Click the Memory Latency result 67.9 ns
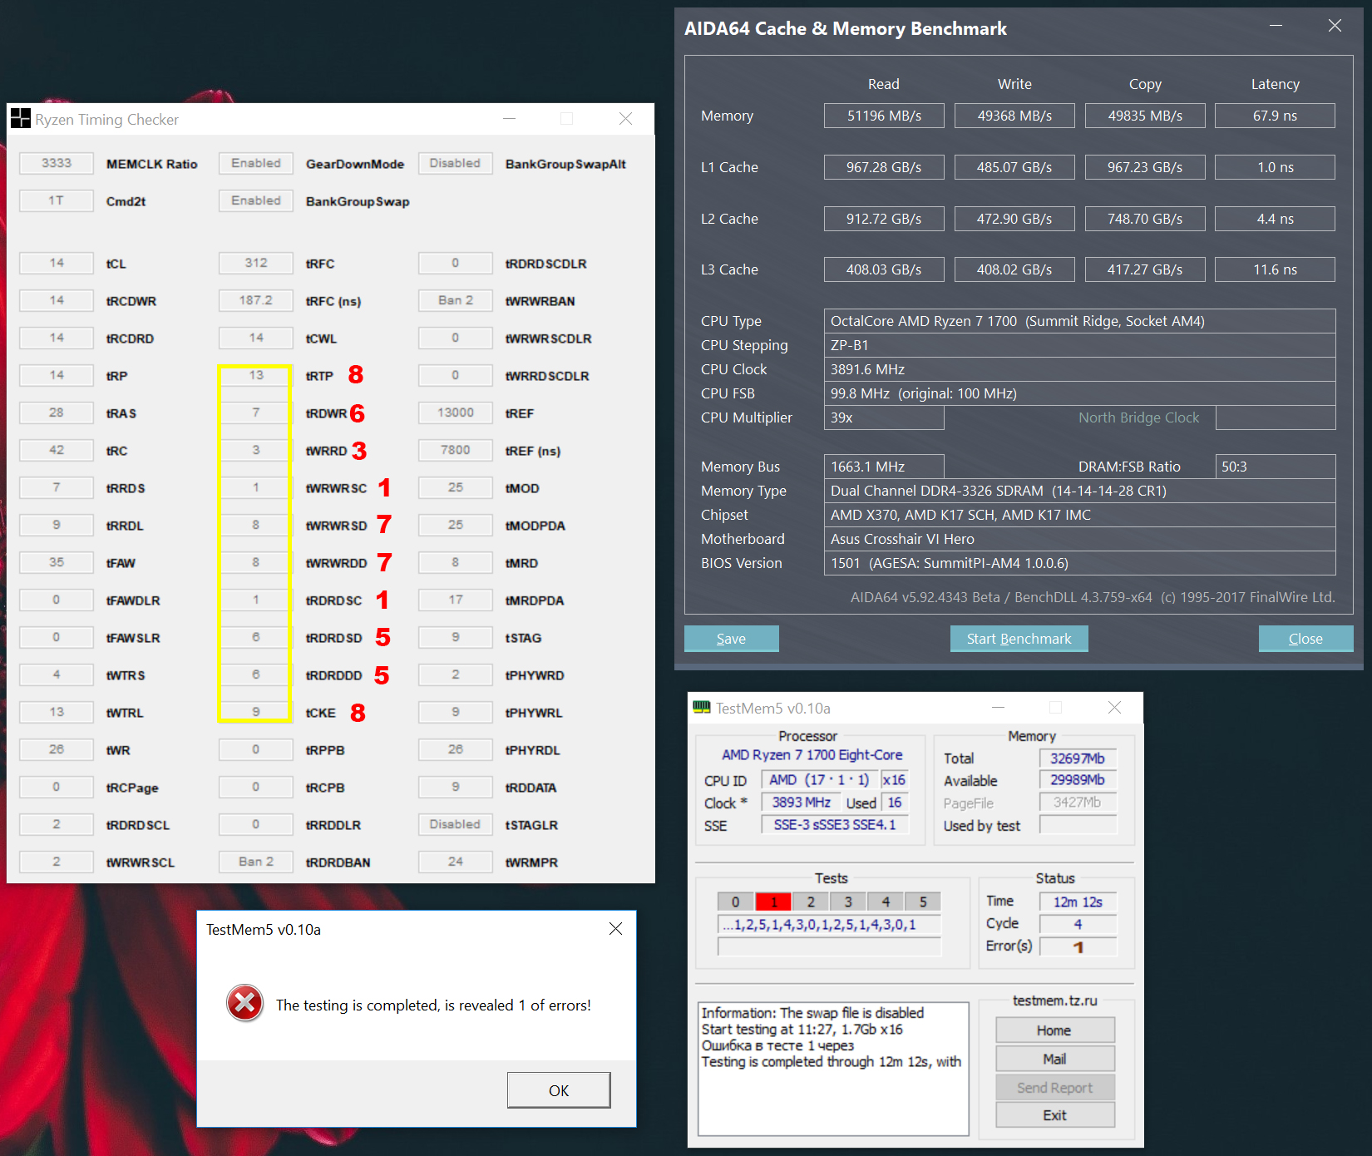The height and width of the screenshot is (1156, 1372). (x=1275, y=116)
